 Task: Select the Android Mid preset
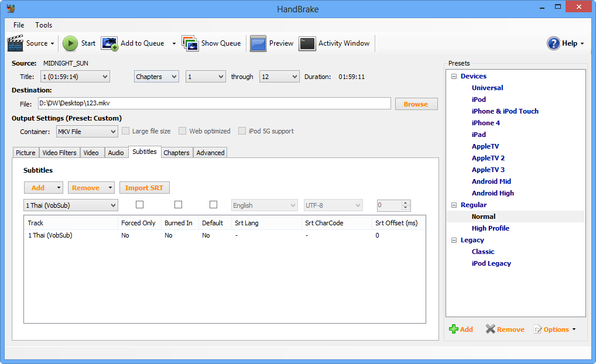click(491, 181)
